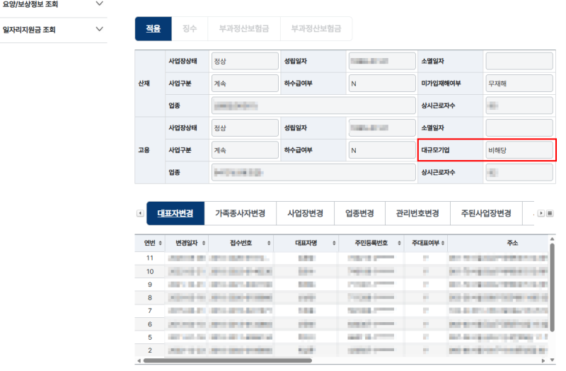Open the tab list menu icon
Screen dimensions: 566x371
(x=550, y=214)
